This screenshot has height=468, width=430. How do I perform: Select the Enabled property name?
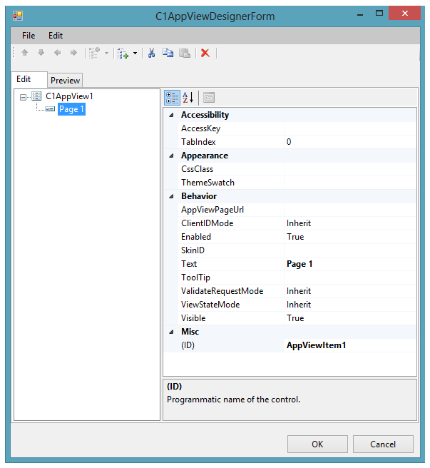click(x=196, y=237)
